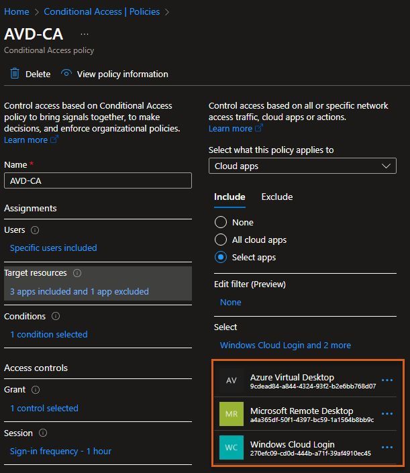The width and height of the screenshot is (410, 473).
Task: Choose the Select apps radio button
Action: click(x=221, y=257)
